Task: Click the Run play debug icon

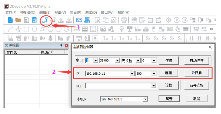Action: pos(177,20)
